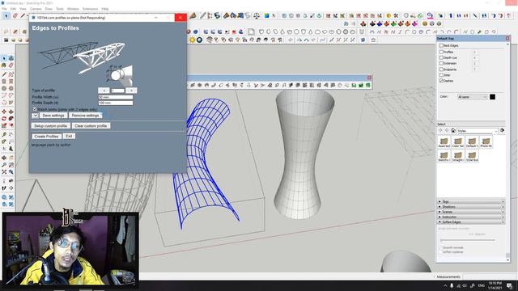Expand the Scenes panel
The width and height of the screenshot is (518, 291).
(471, 212)
